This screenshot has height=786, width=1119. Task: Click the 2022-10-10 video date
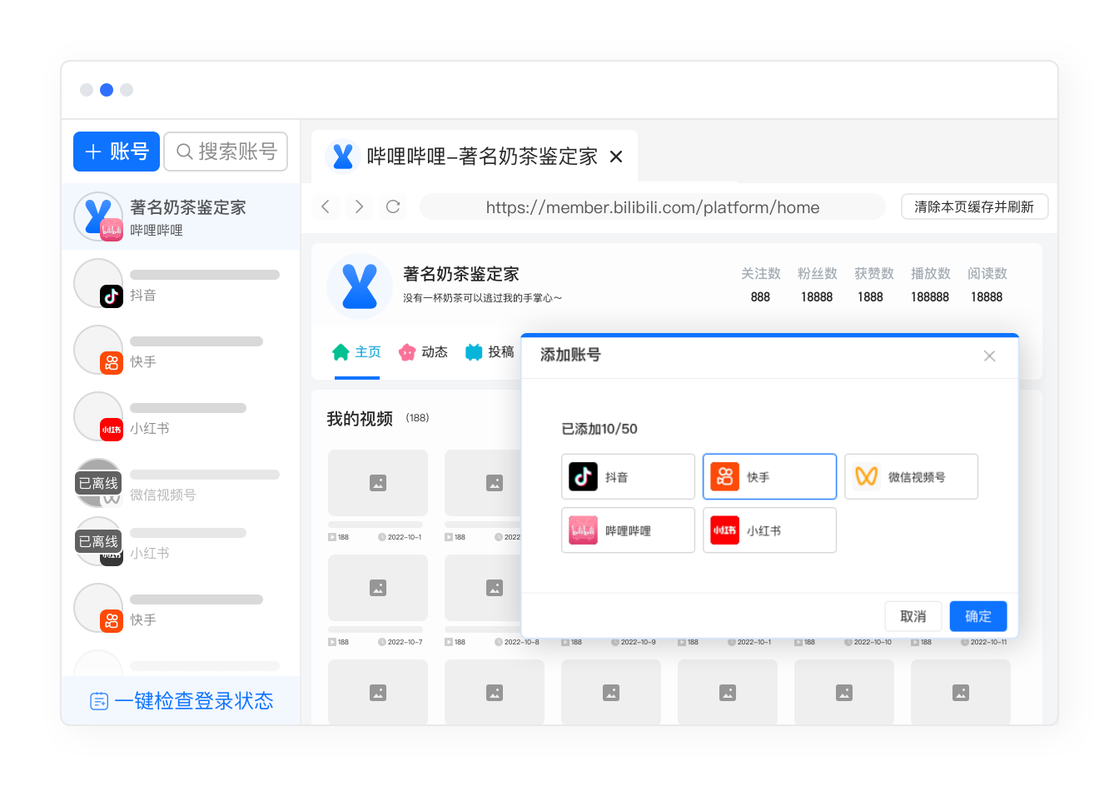873,642
